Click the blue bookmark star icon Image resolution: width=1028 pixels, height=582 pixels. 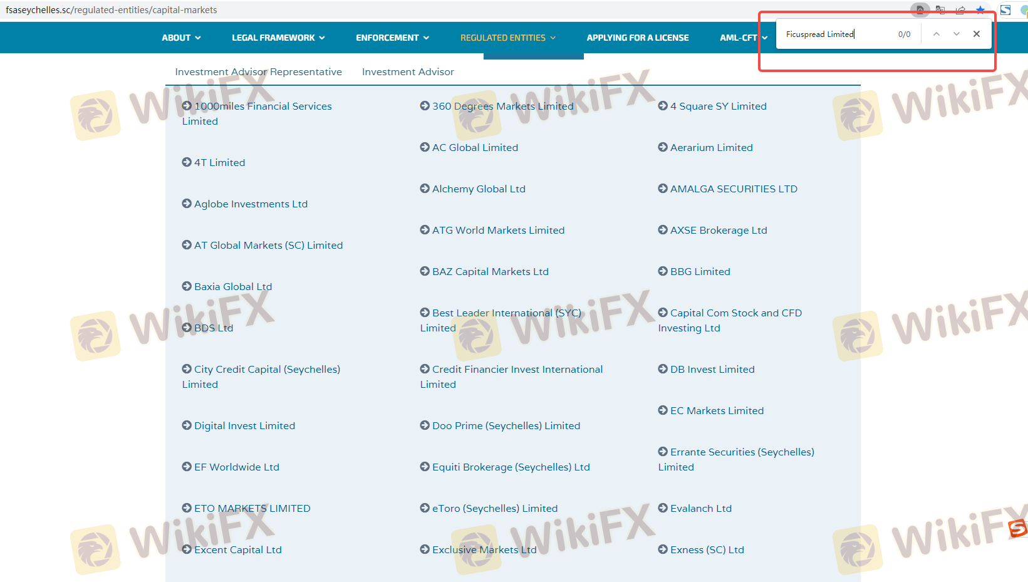click(980, 10)
